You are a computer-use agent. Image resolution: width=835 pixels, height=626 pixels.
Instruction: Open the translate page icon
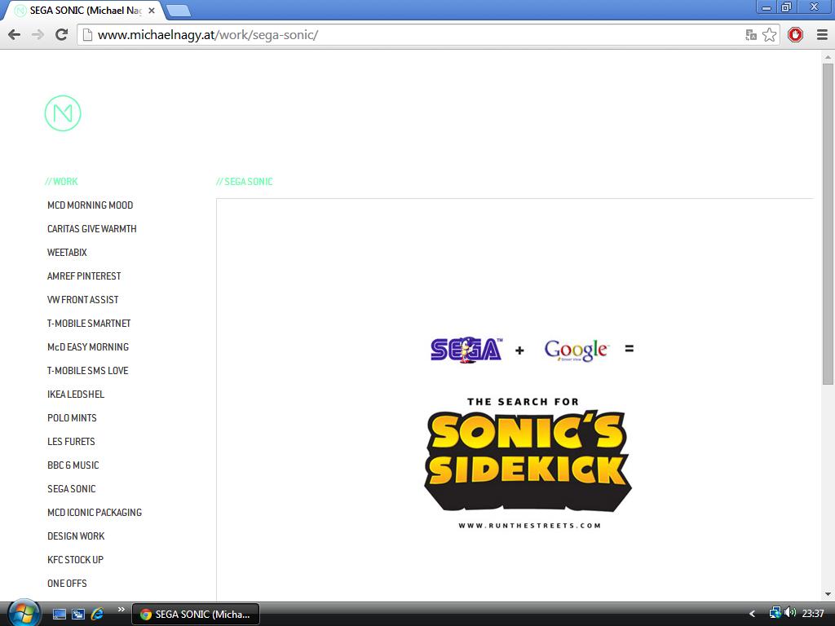tap(751, 35)
